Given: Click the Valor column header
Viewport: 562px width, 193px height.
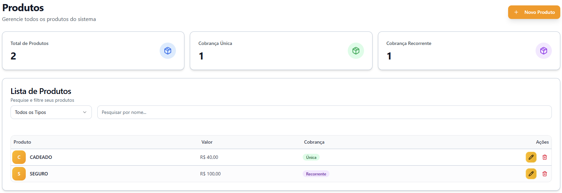Looking at the screenshot, I should click(207, 142).
